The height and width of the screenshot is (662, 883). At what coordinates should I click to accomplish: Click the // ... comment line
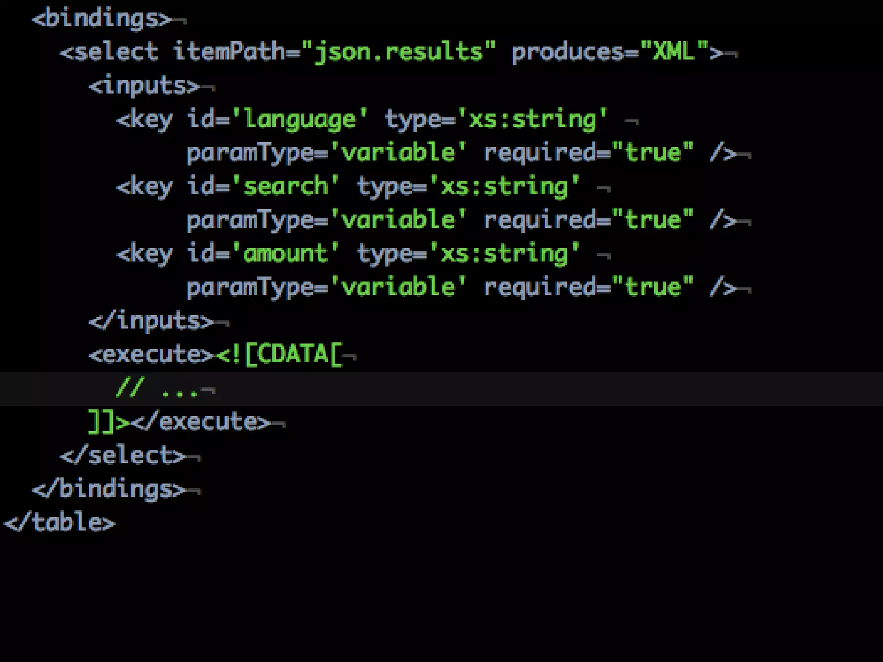[x=157, y=388]
